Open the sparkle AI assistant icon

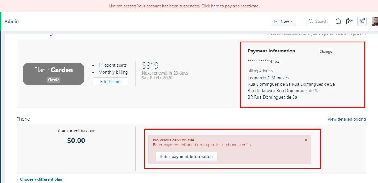pos(349,21)
